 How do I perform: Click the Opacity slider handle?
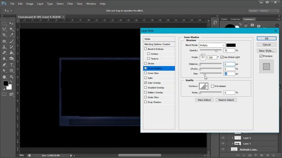coord(216,51)
